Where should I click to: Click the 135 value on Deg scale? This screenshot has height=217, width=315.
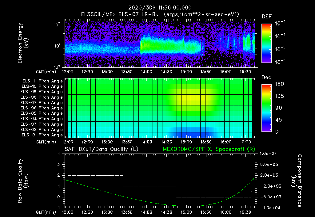[x=279, y=96]
